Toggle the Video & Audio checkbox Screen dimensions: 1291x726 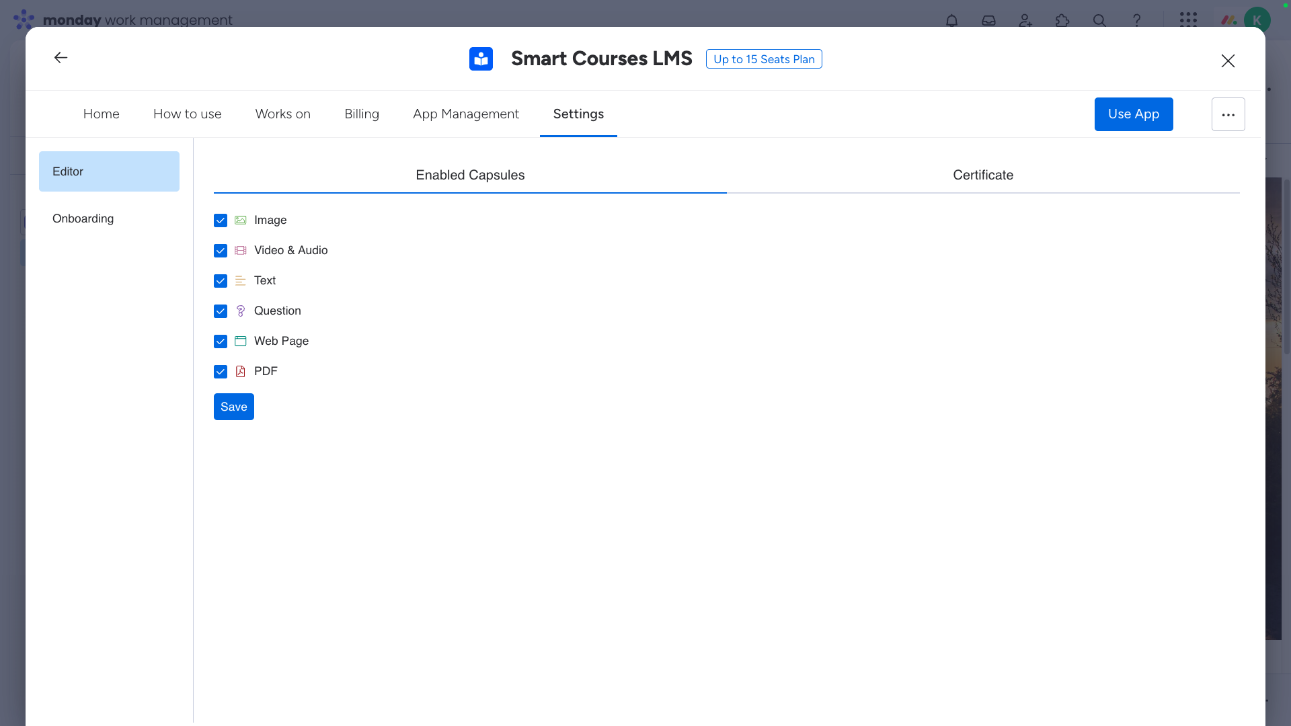221,251
